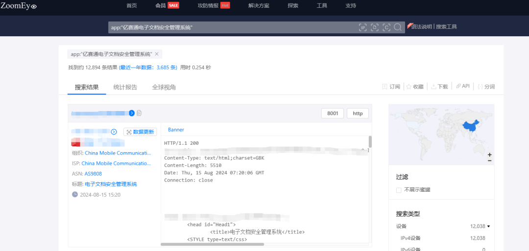Viewport: 529px width, 251px height.
Task: Click the 订阅 subscribe icon button
Action: 391,87
